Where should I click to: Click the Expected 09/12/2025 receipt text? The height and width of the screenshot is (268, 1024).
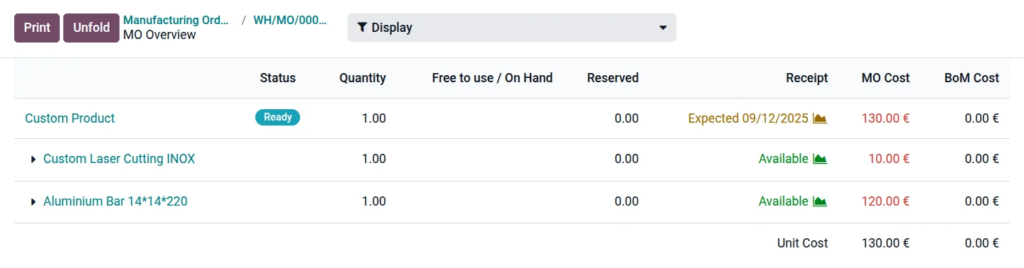748,118
